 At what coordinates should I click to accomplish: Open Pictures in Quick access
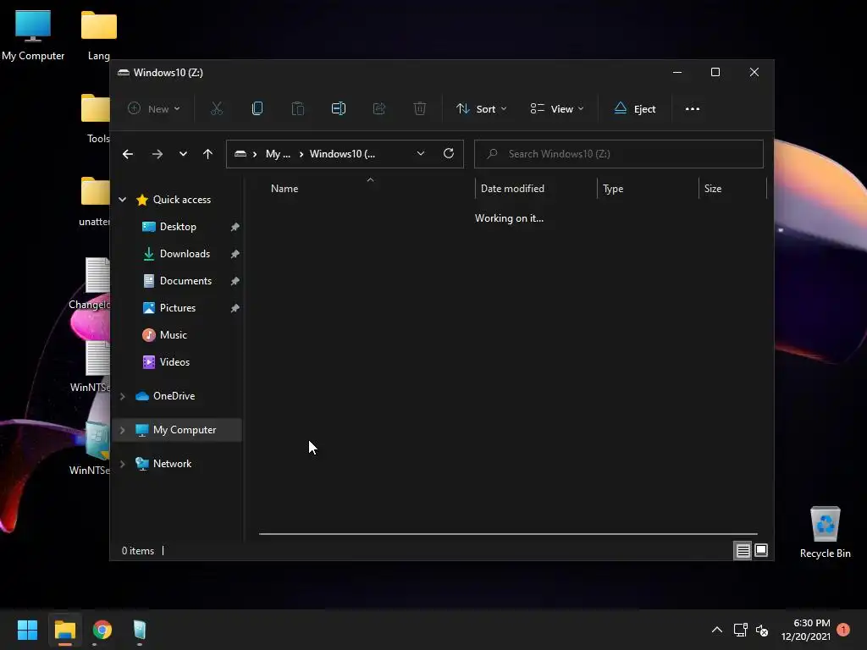pyautogui.click(x=178, y=308)
